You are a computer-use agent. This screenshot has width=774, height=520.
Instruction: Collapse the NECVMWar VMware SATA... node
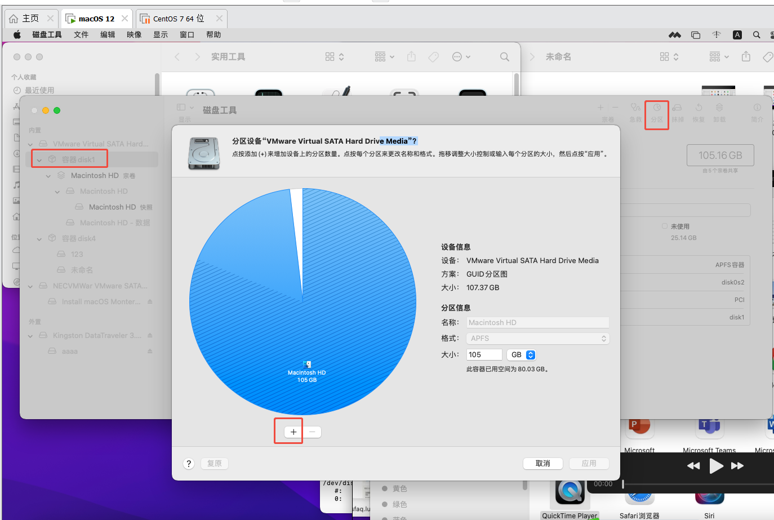pyautogui.click(x=30, y=286)
